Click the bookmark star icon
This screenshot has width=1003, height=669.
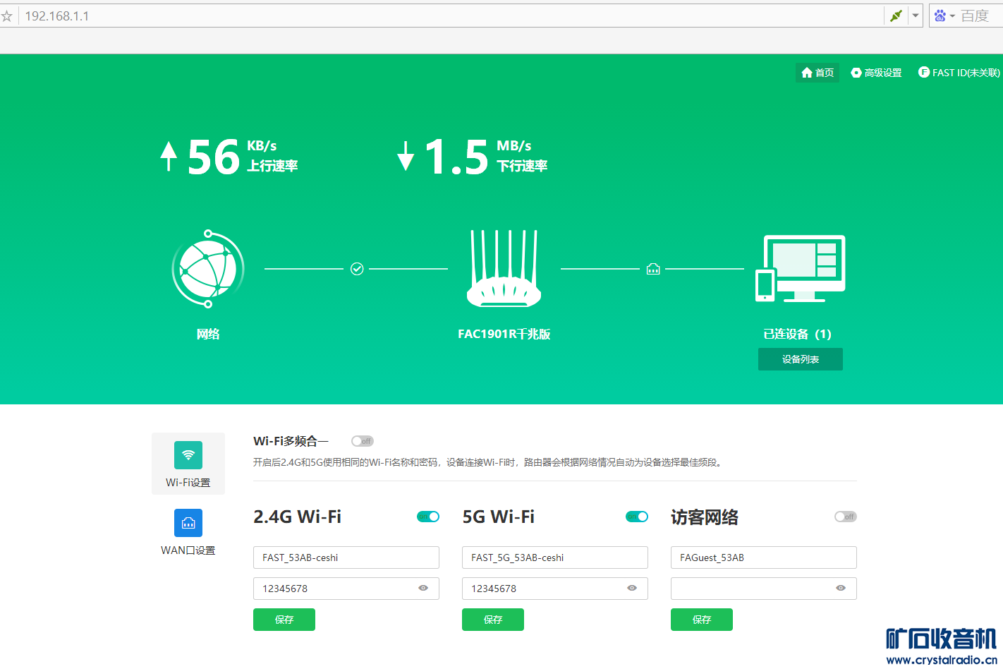(7, 16)
